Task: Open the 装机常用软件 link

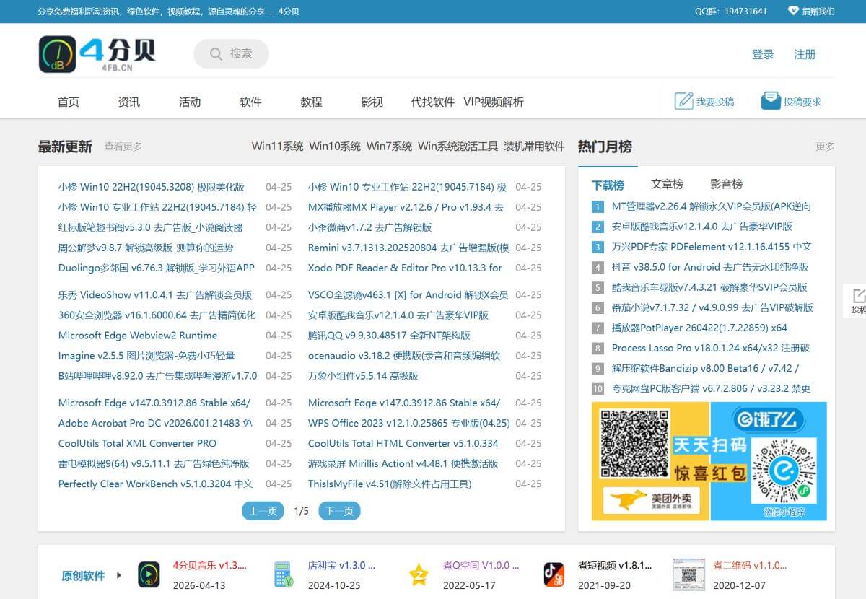Action: coord(534,146)
